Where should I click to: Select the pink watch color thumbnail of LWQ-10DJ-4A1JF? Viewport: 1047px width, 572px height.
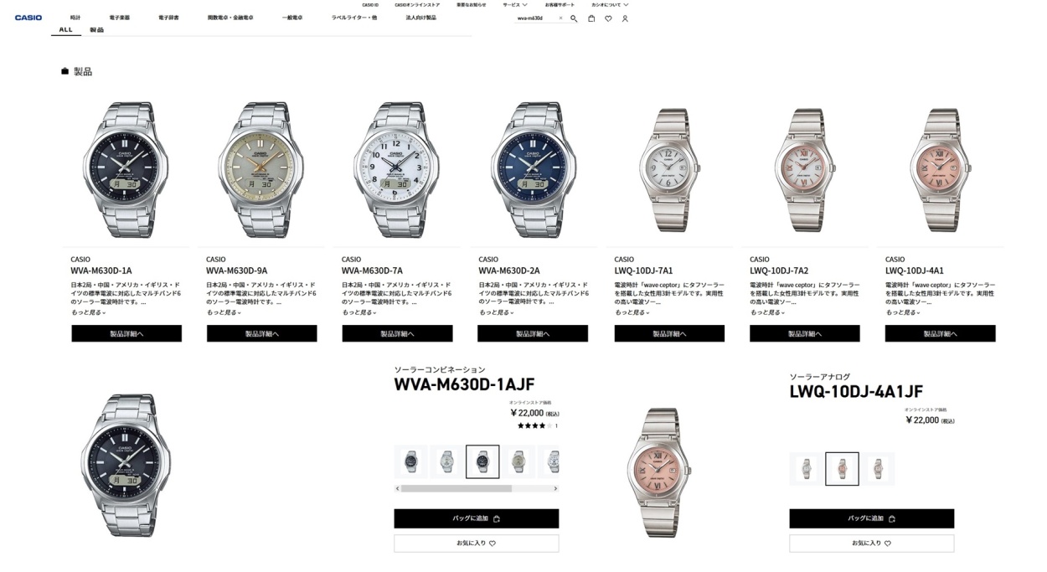[x=842, y=469]
